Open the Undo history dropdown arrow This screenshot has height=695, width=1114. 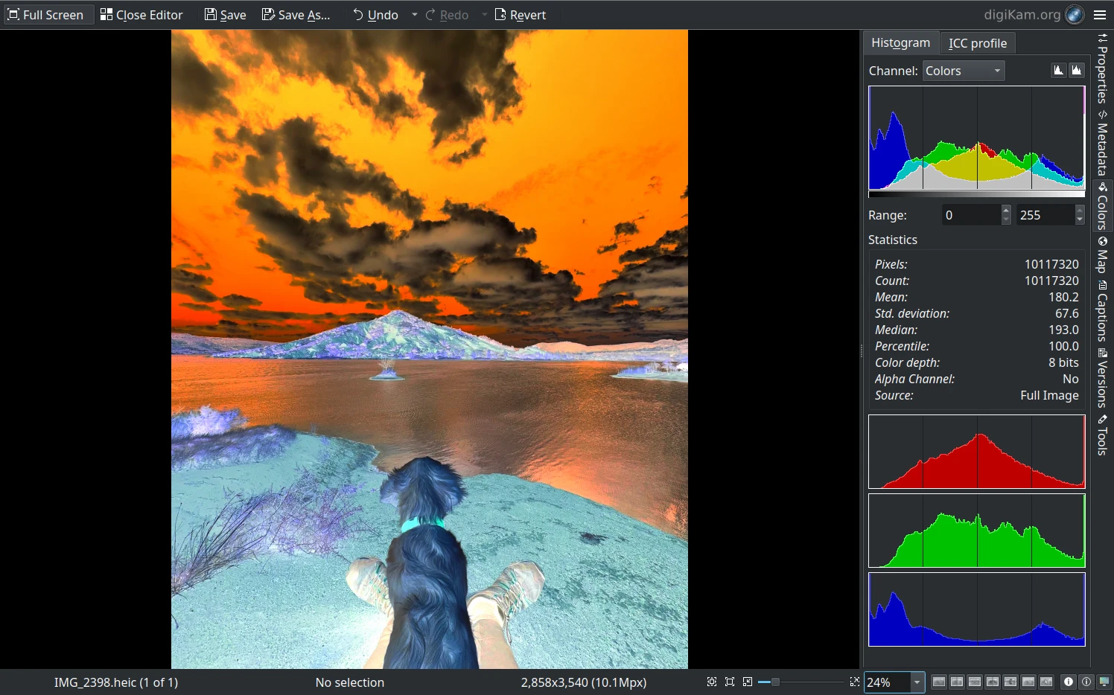414,14
